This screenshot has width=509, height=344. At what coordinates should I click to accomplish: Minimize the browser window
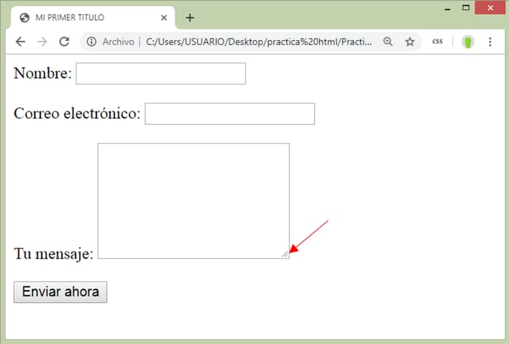[x=448, y=9]
